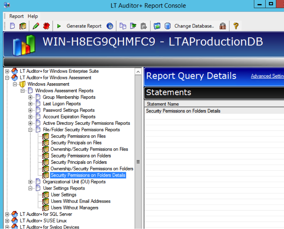The width and height of the screenshot is (284, 229).
Task: Select the Organizational Unit (OU) Reports label
Action: [74, 182]
